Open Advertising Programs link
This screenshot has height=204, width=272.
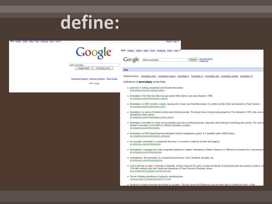point(79,79)
